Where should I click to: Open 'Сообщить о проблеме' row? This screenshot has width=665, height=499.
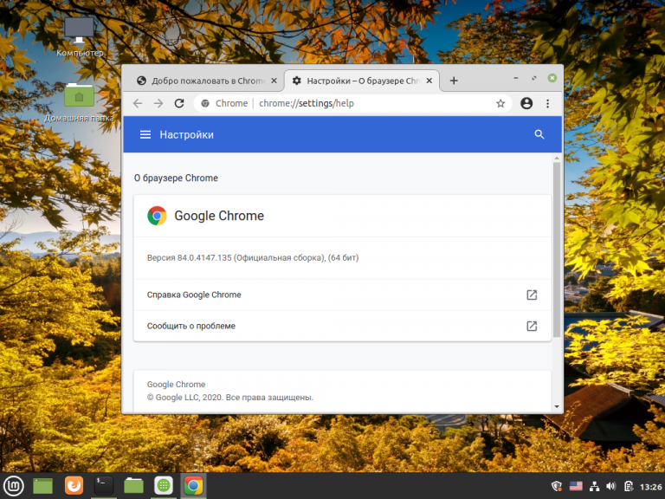tap(342, 326)
